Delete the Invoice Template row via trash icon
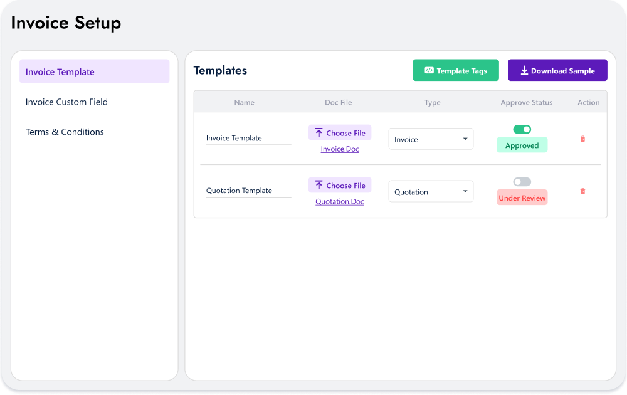 582,139
